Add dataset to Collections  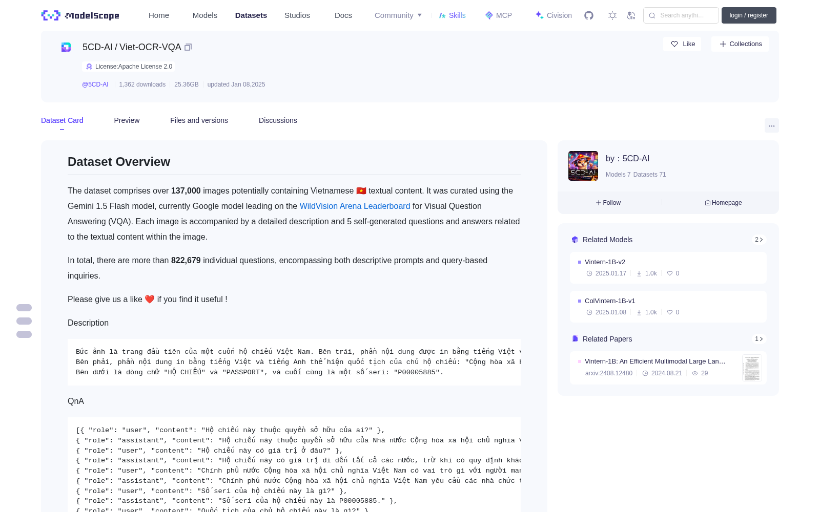click(x=740, y=44)
